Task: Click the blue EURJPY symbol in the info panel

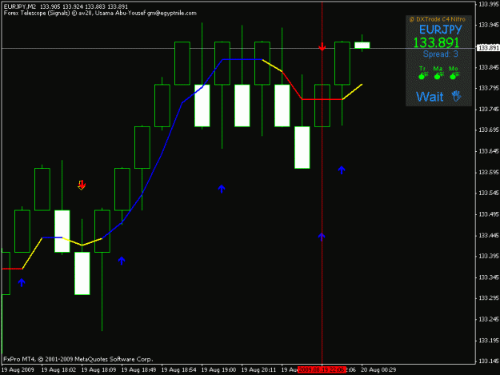Action: click(x=440, y=30)
